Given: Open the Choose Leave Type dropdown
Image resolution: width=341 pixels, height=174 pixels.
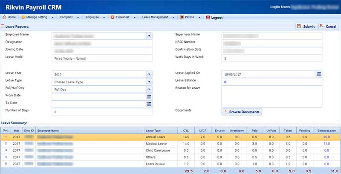Looking at the screenshot, I should [149, 82].
